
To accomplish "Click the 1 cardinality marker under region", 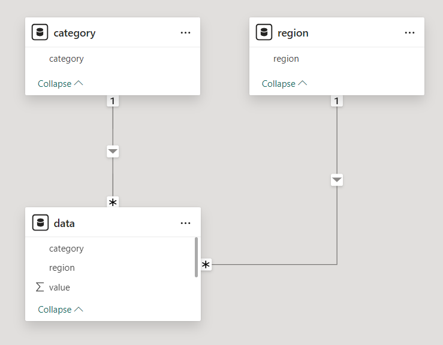I will [x=337, y=101].
